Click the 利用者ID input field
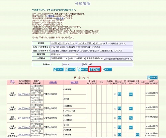The image size is (166, 138). [72, 64]
